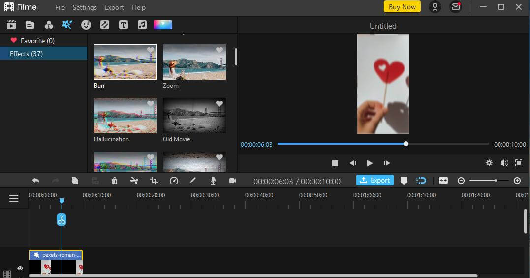Select the Favorite (0) category

[x=44, y=41]
